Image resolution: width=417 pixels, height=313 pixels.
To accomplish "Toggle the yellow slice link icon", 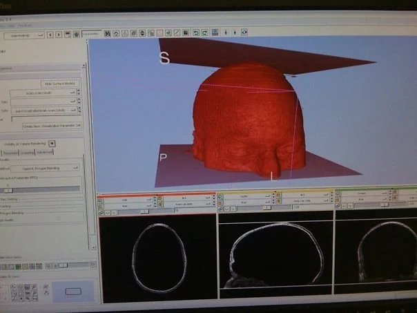I will (x=220, y=209).
